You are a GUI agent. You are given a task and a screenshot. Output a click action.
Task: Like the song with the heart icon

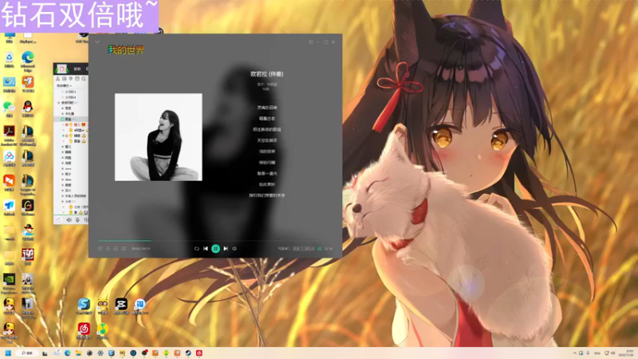tap(100, 248)
